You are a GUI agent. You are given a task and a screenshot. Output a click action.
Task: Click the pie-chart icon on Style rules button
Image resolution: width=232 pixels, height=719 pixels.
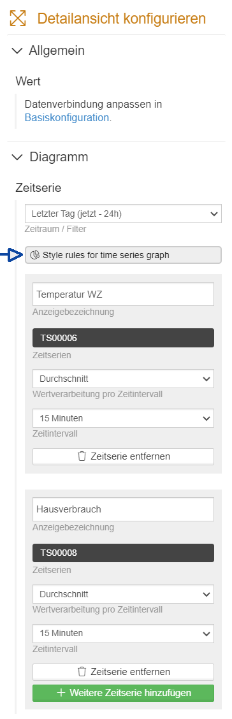click(35, 256)
